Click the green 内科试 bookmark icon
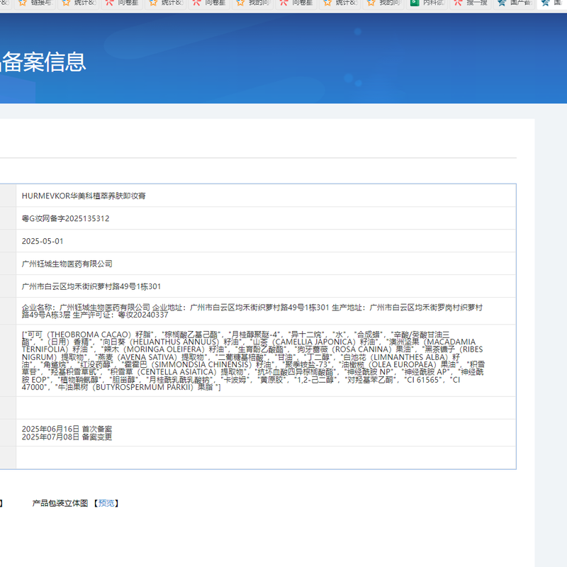The image size is (567, 567). click(x=415, y=3)
